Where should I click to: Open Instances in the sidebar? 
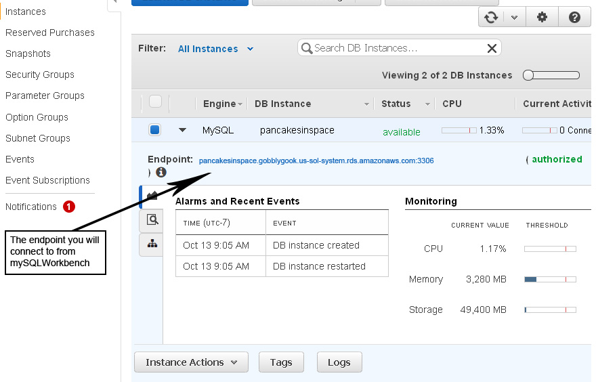[26, 12]
